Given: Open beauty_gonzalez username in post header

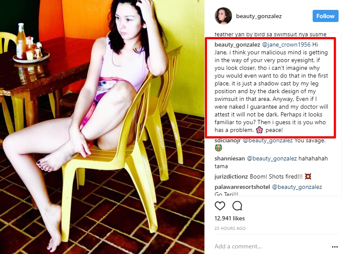Looking at the screenshot, I should click(x=259, y=16).
